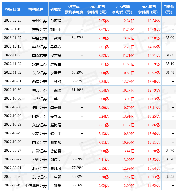176x192 pixels.
Task: Click target price 34.45
Action: (170, 176)
